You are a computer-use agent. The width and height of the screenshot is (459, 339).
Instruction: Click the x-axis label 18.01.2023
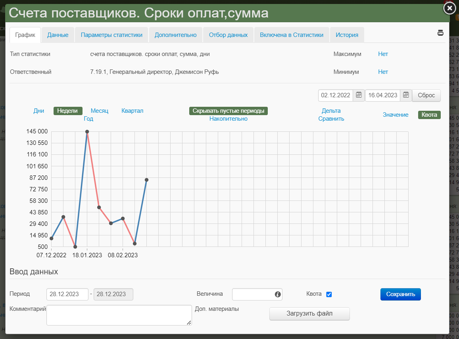tap(87, 255)
